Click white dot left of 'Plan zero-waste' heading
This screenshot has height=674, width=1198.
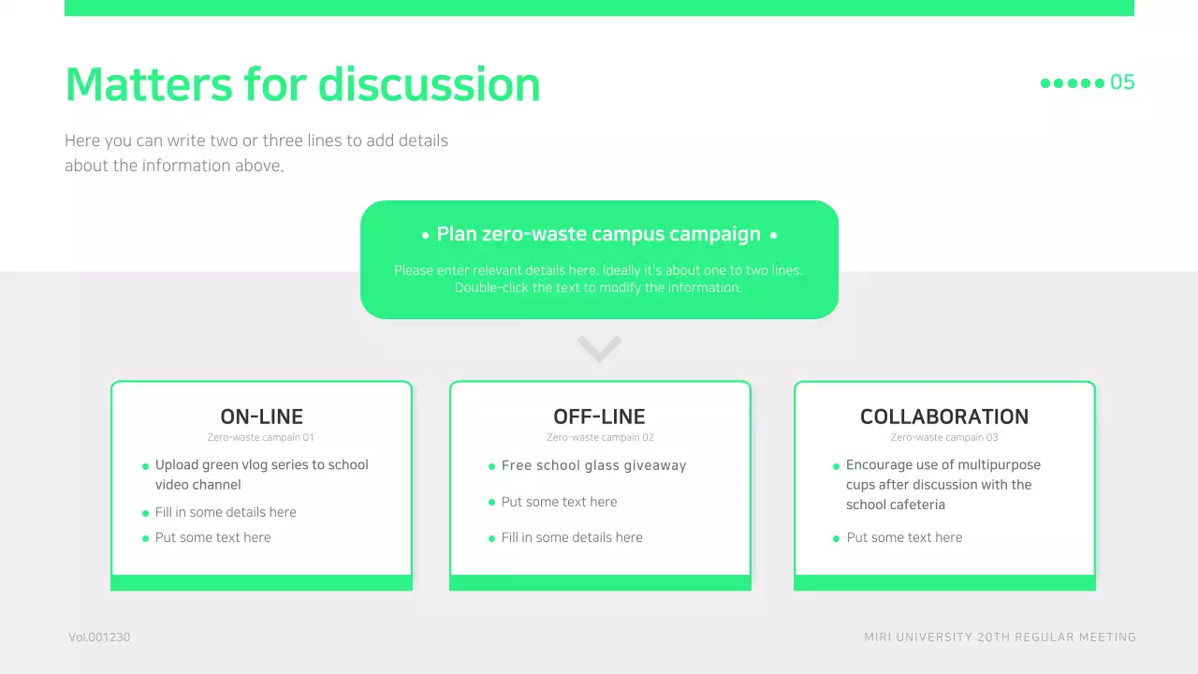point(426,236)
